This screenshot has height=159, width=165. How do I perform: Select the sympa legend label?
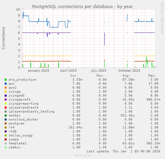[14, 139]
